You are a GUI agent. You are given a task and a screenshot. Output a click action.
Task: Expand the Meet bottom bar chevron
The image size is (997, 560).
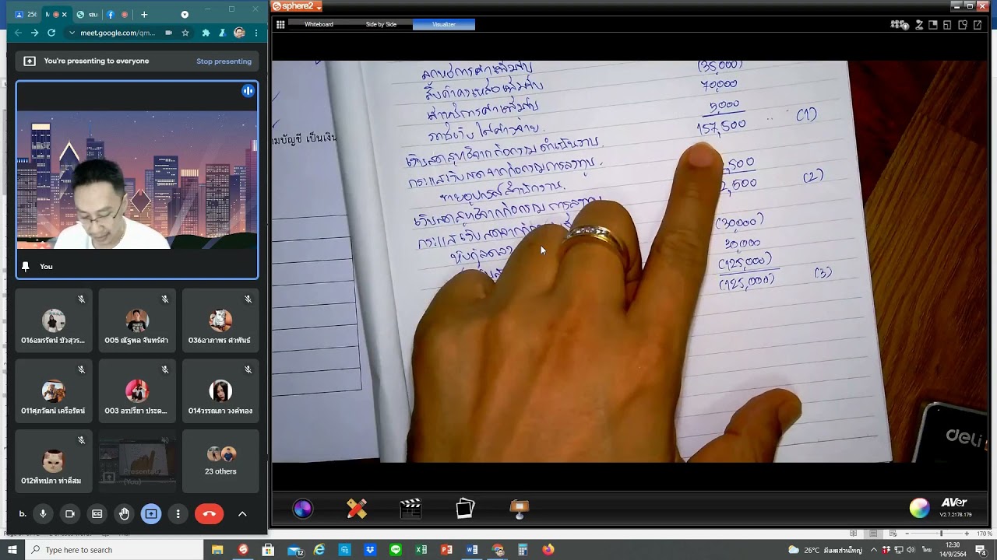[242, 513]
